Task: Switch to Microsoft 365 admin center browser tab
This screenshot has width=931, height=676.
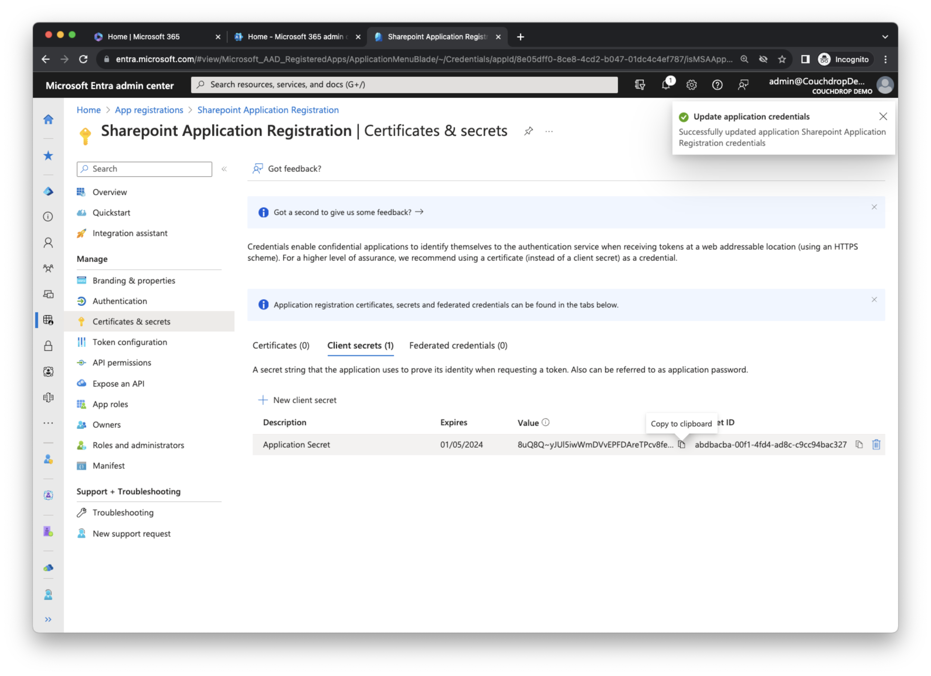Action: click(x=297, y=37)
